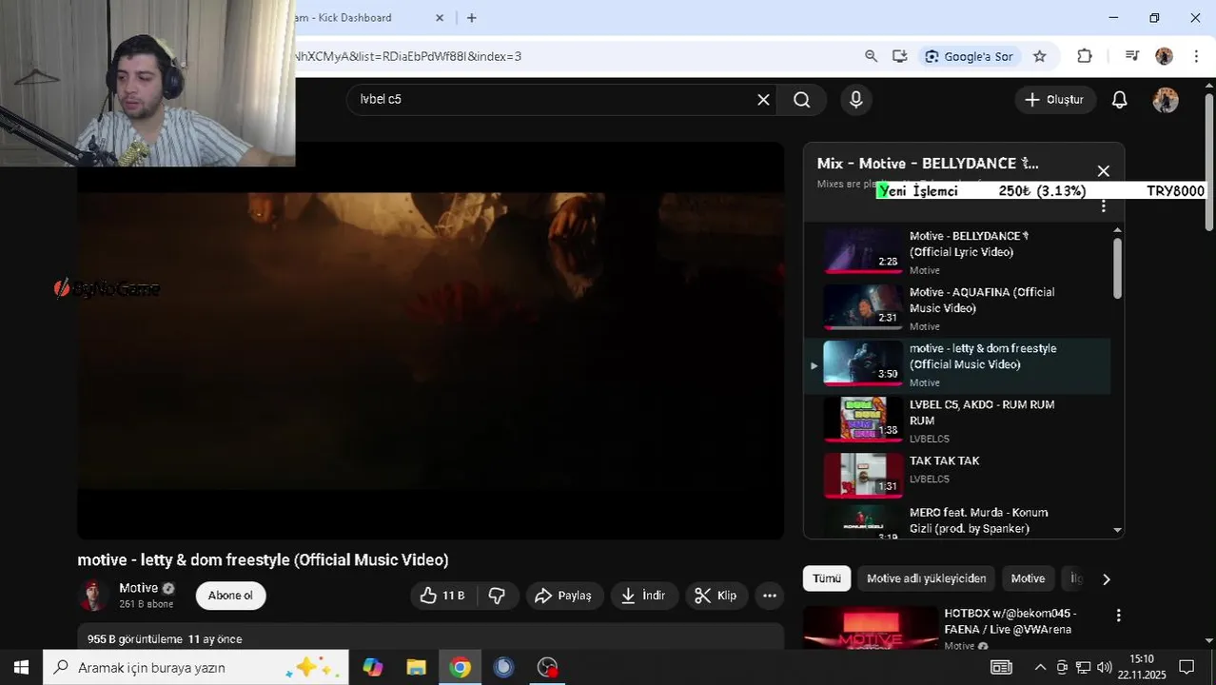Open the Oluştur create menu
The height and width of the screenshot is (685, 1216).
[x=1054, y=100]
